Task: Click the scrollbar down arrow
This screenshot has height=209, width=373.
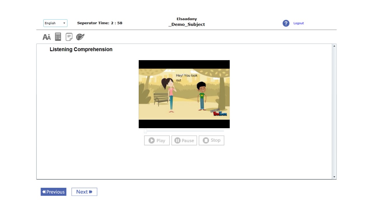Action: click(334, 177)
